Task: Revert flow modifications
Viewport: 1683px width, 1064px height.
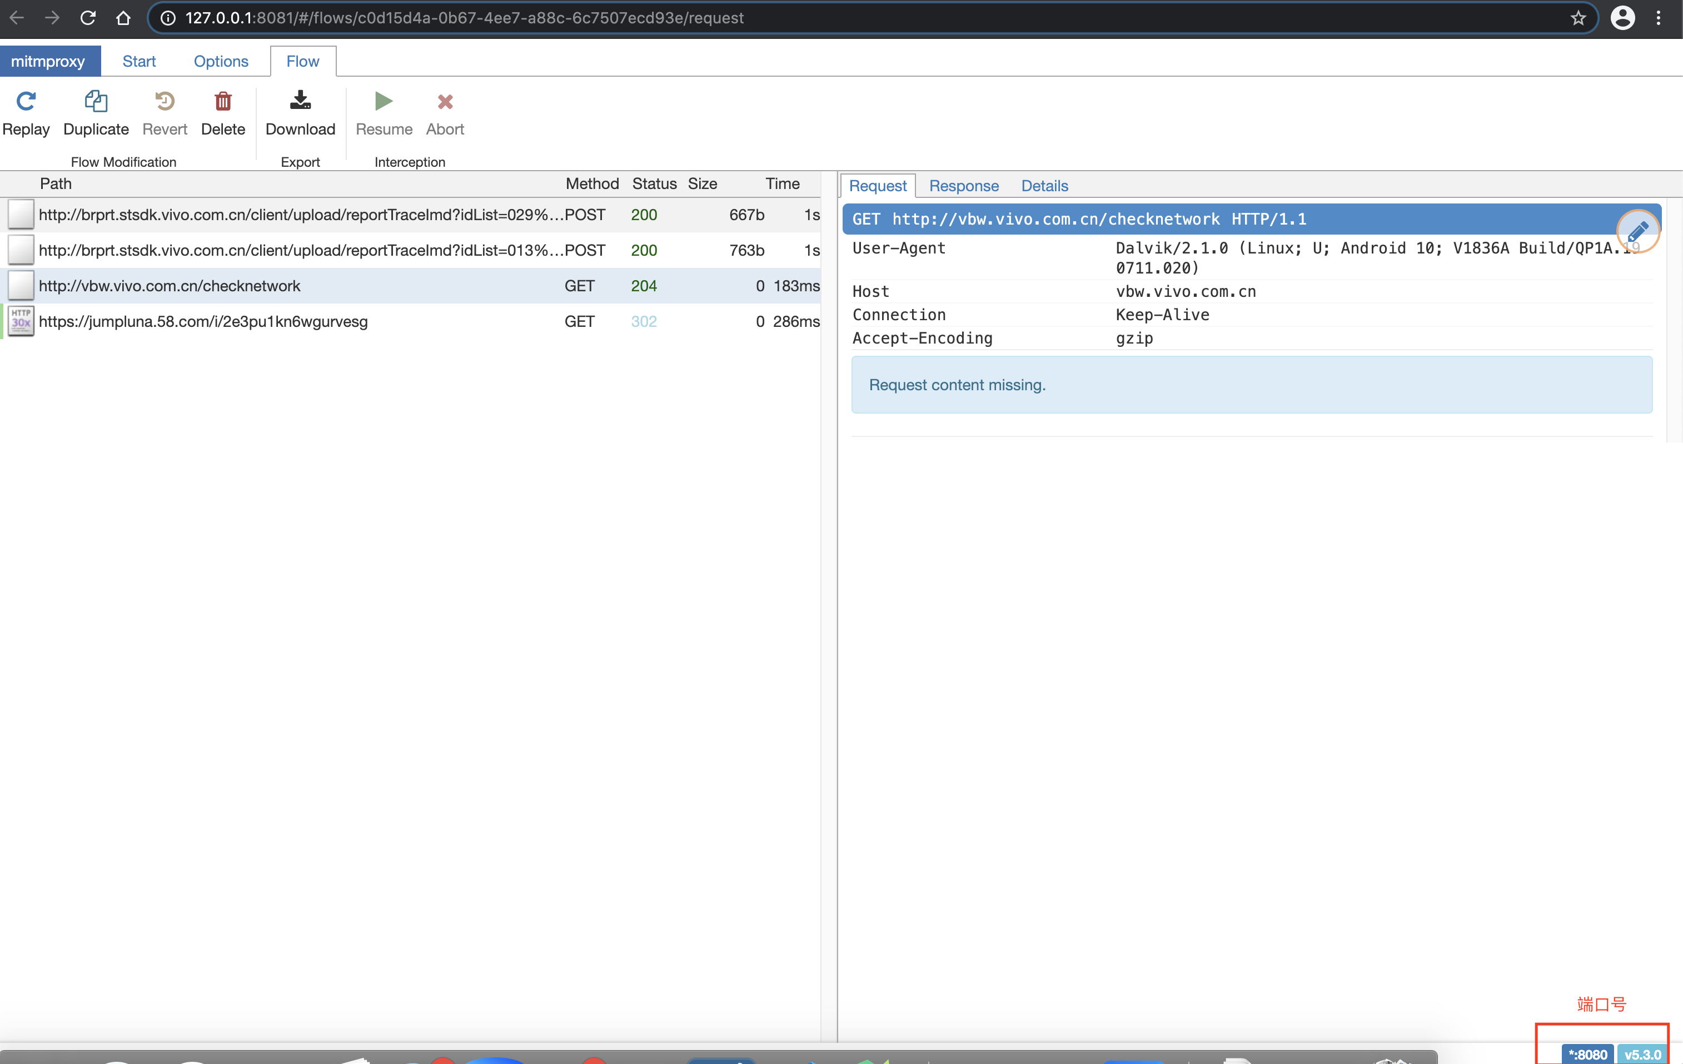Action: pyautogui.click(x=165, y=113)
